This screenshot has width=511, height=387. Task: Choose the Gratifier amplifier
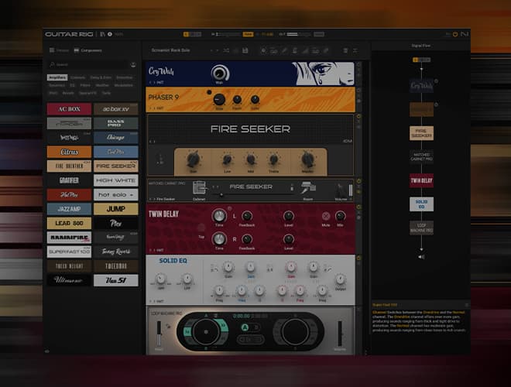69,180
